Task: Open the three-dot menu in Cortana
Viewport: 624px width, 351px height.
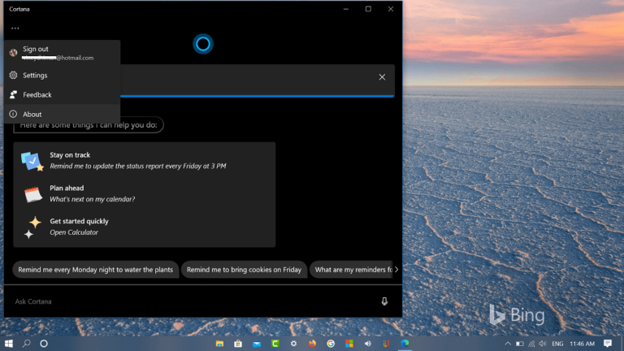Action: [15, 28]
